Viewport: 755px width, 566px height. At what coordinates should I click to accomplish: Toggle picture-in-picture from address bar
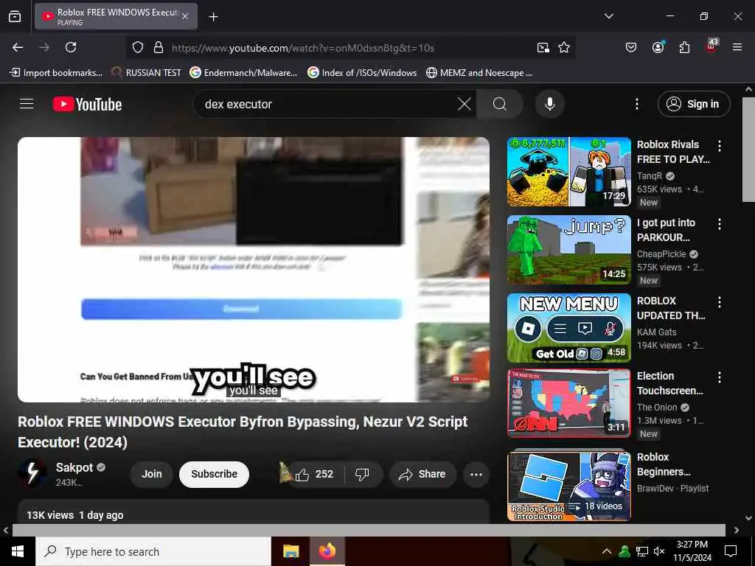pyautogui.click(x=543, y=48)
